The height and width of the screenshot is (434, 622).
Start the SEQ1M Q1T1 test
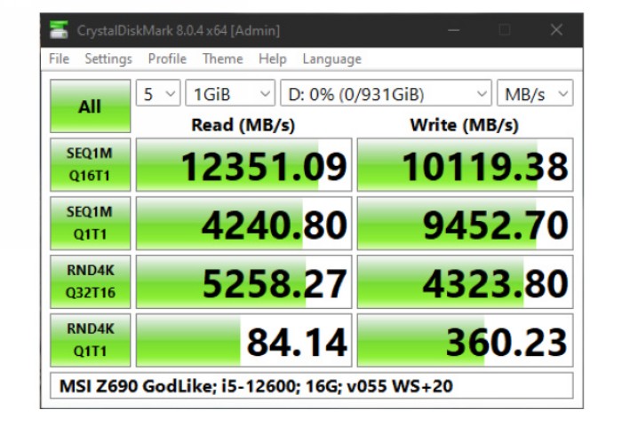click(x=90, y=224)
